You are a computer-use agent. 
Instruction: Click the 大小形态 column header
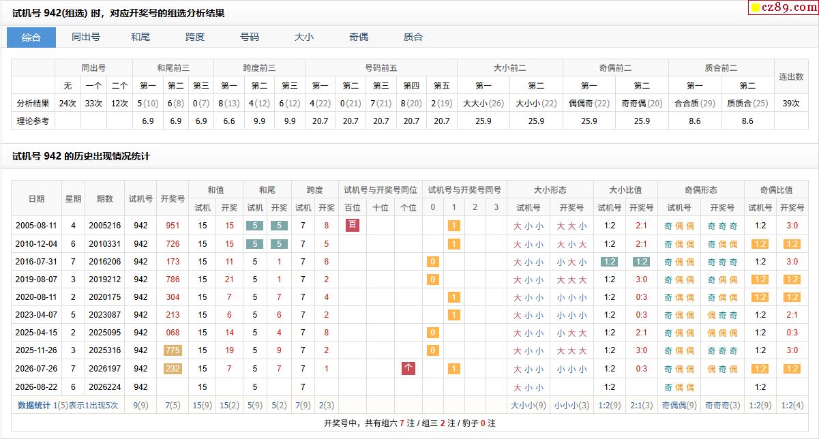point(550,190)
